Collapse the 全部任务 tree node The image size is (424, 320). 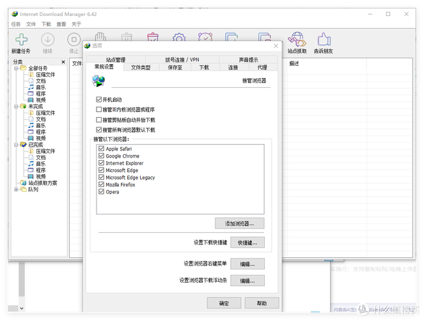click(x=16, y=68)
